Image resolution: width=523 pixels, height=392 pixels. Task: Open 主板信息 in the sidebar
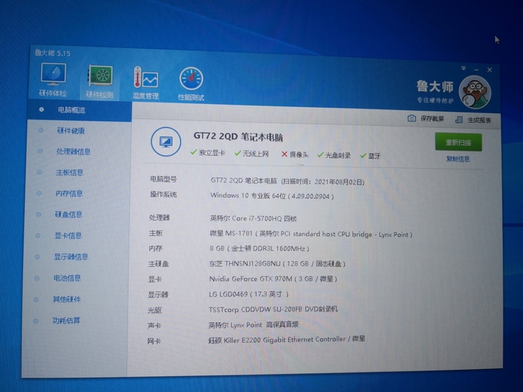pos(70,172)
